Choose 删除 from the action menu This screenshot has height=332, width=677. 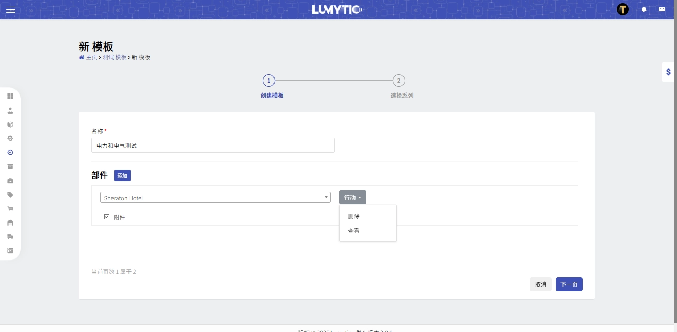354,216
